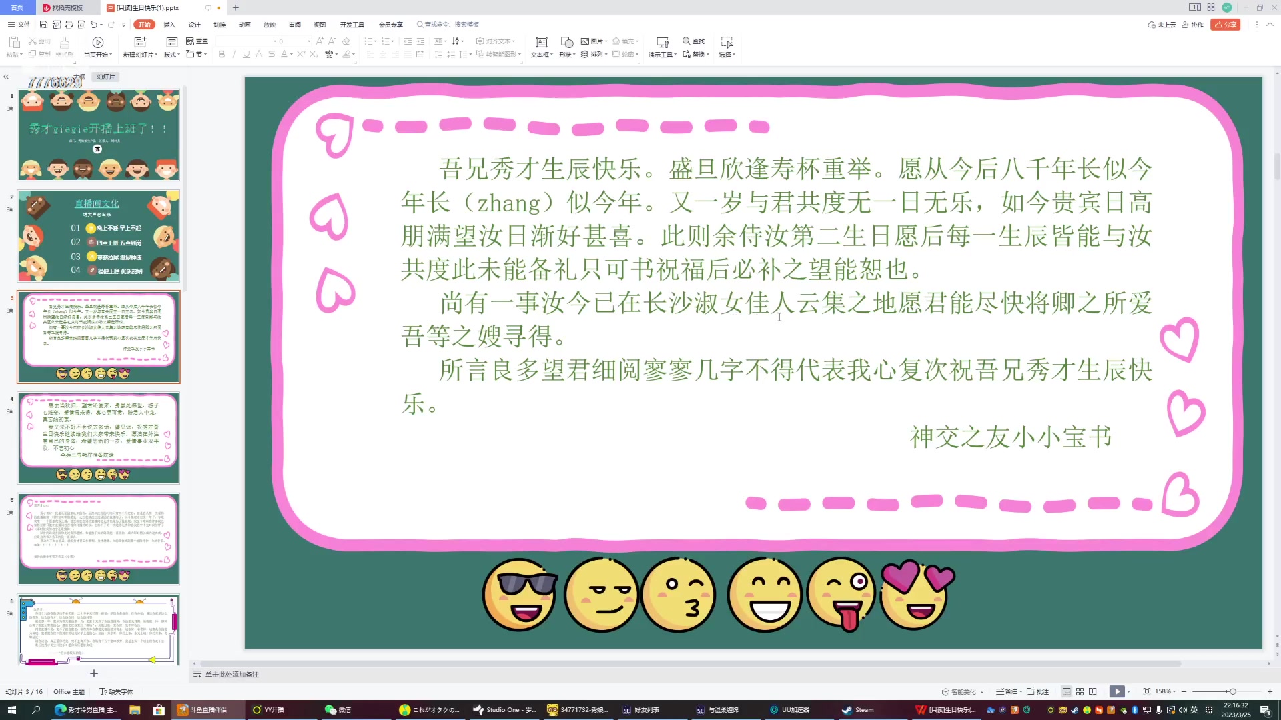The height and width of the screenshot is (720, 1281).
Task: Switch to slide sorter view in status bar
Action: tap(1079, 691)
